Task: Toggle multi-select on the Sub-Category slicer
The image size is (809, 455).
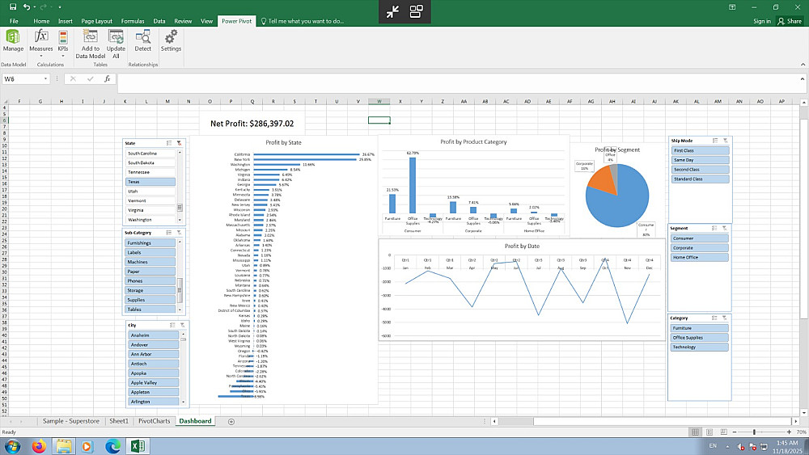Action: [169, 233]
